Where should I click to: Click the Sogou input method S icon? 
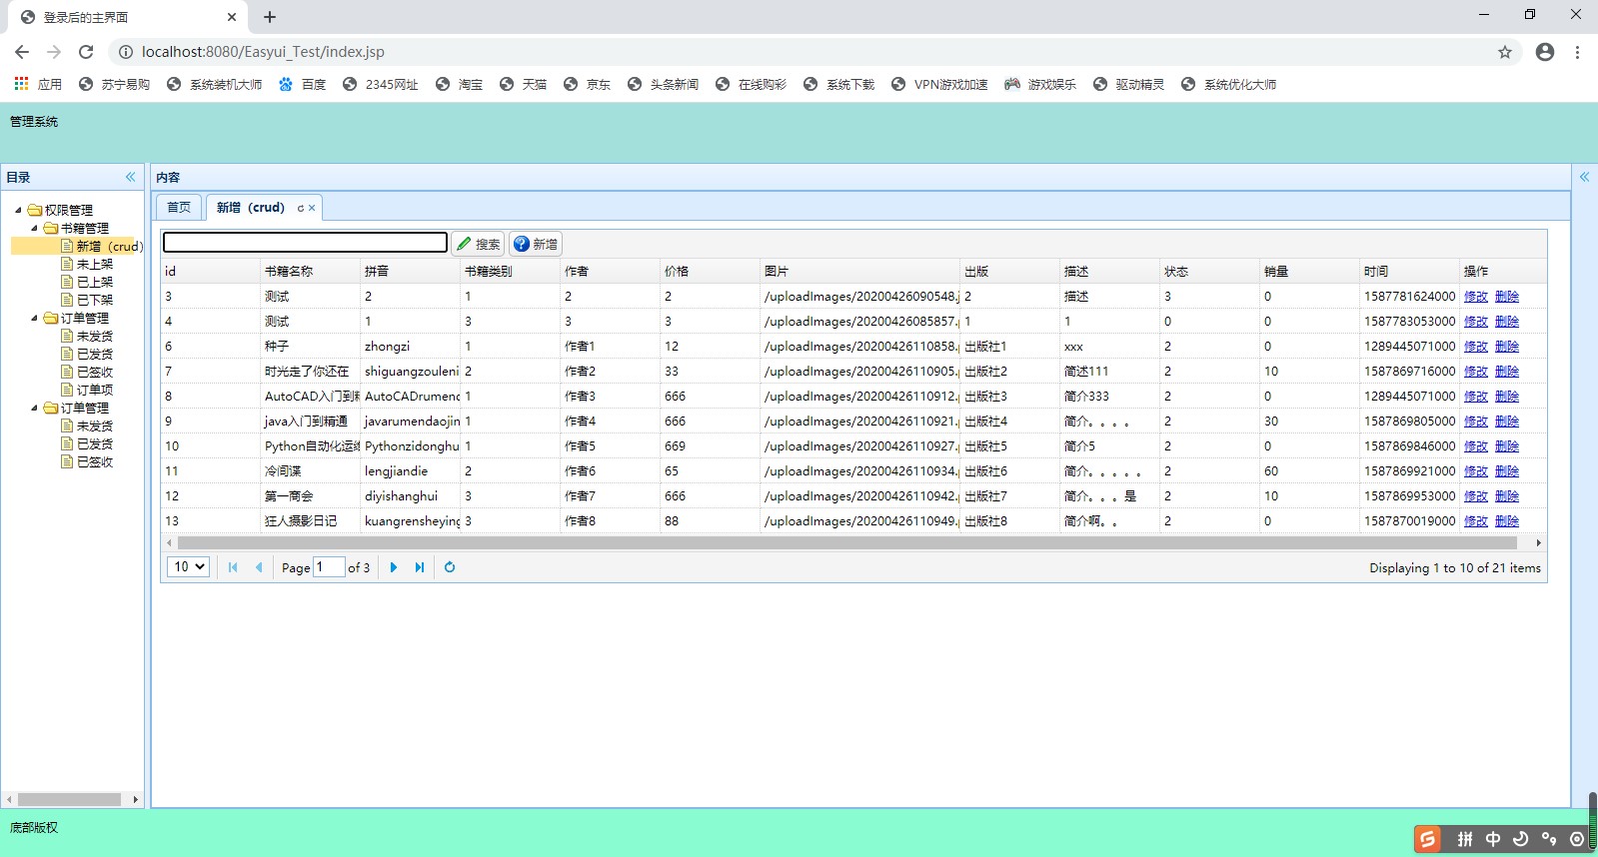[x=1428, y=839]
